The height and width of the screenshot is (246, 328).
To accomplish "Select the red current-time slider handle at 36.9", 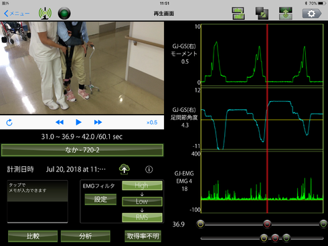I will (x=267, y=224).
